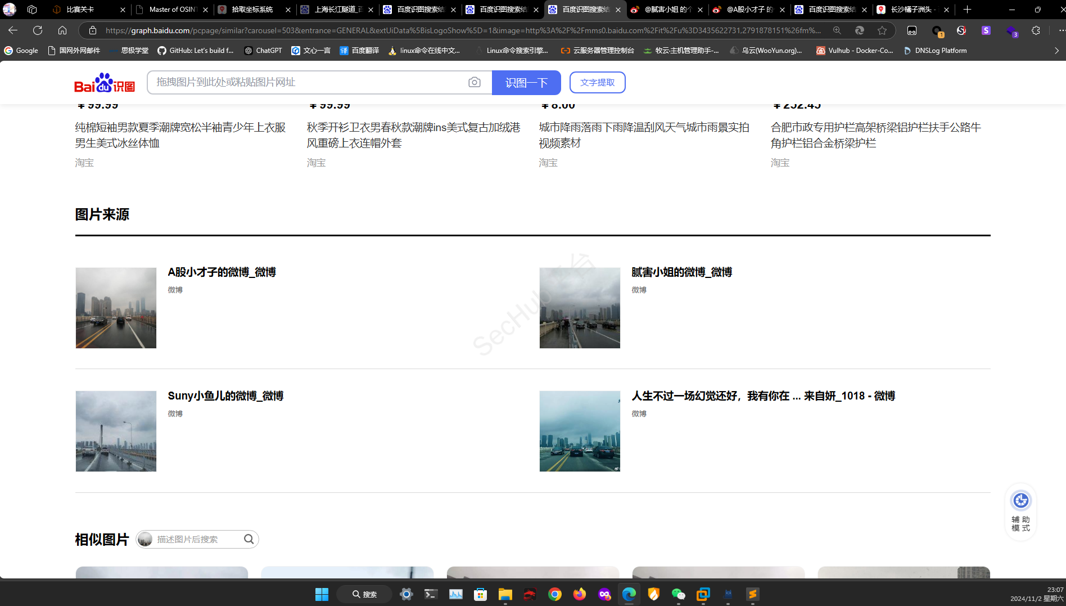Click 腻害小姐 bridge skyline thumbnail
1066x606 pixels.
pyautogui.click(x=580, y=308)
